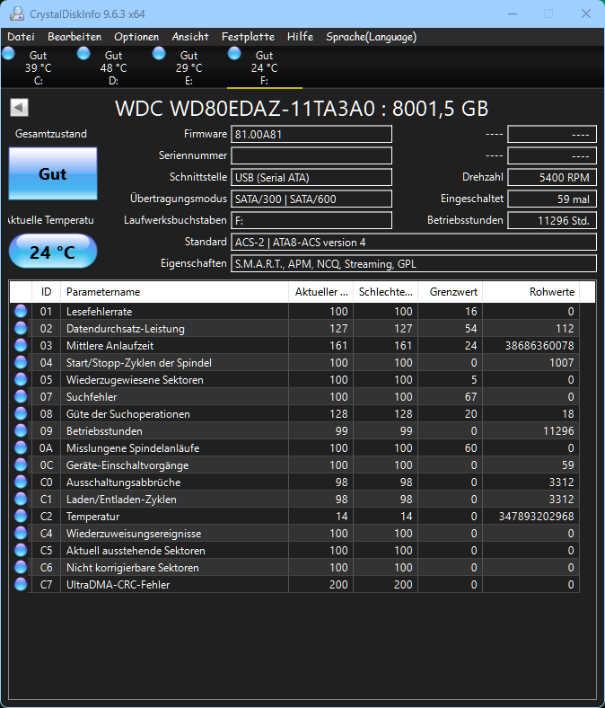This screenshot has height=708, width=605.
Task: Select the Lesefehlerrate parameter name
Action: tap(100, 312)
